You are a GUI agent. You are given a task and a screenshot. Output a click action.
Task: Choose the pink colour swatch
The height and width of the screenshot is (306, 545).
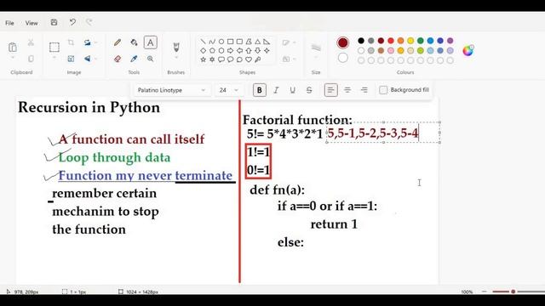click(391, 51)
